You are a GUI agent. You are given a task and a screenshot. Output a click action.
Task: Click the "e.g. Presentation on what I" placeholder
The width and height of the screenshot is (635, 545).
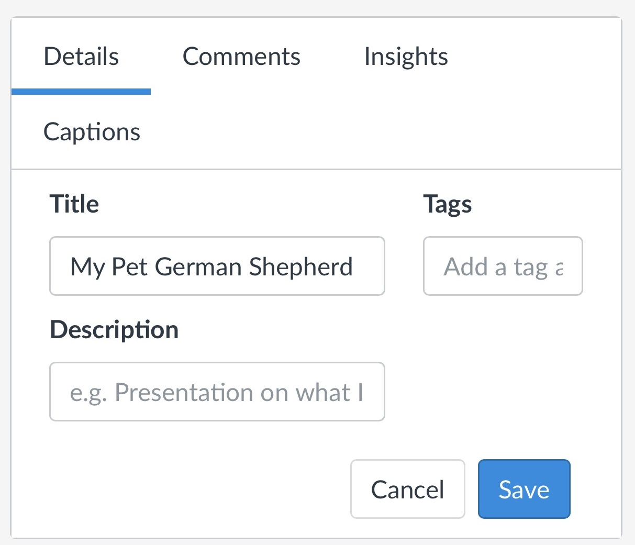click(216, 393)
